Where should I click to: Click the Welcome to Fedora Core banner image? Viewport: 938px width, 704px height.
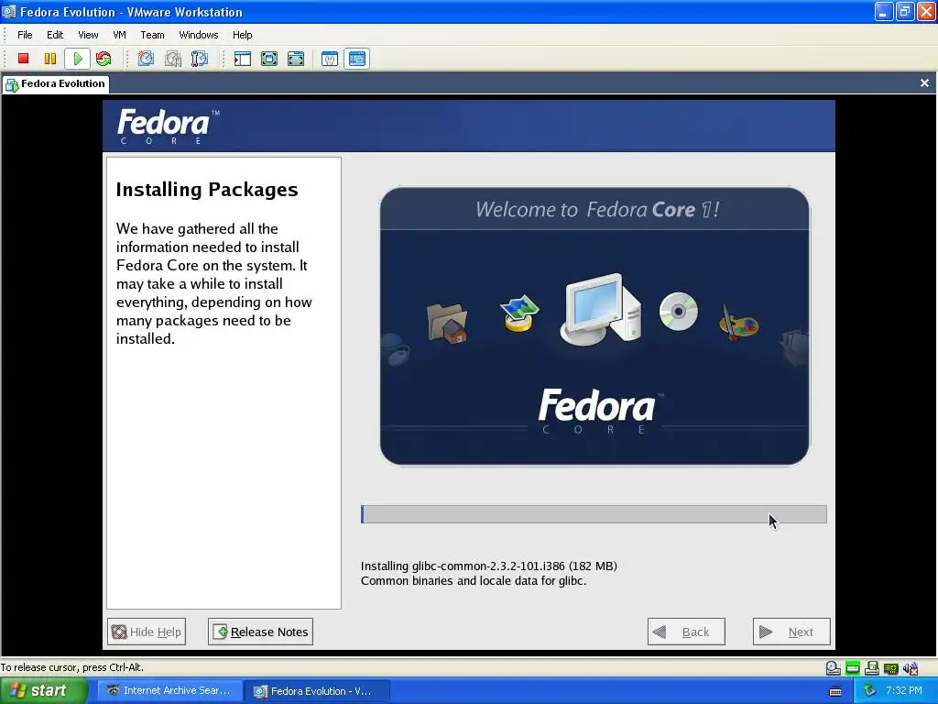click(594, 326)
